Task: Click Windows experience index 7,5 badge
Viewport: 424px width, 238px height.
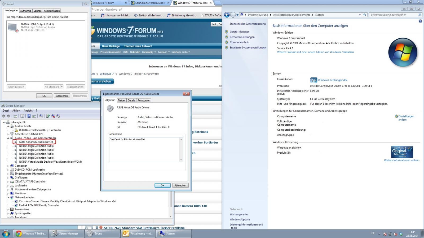Action: point(313,80)
